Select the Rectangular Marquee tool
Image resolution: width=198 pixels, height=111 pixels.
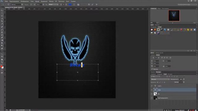click(x=2, y=13)
